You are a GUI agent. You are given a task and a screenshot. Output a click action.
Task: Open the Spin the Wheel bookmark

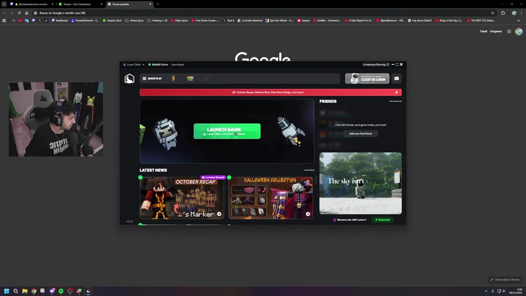(x=279, y=21)
